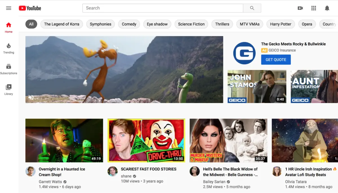Open the John Stamos GEICO video thumbnail
Screen dimensions: 338x193
coord(257,86)
